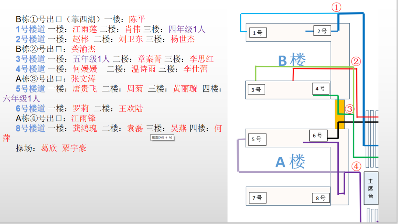Viewport: 398px width, 224px height.
Task: Click the circled ③ marker near orange block
Action: click(349, 109)
